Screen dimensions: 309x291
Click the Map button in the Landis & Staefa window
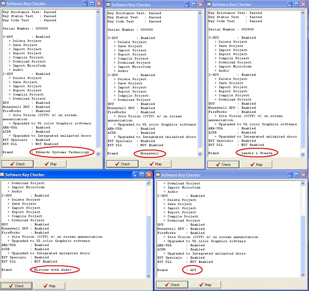pyautogui.click(x=256, y=164)
